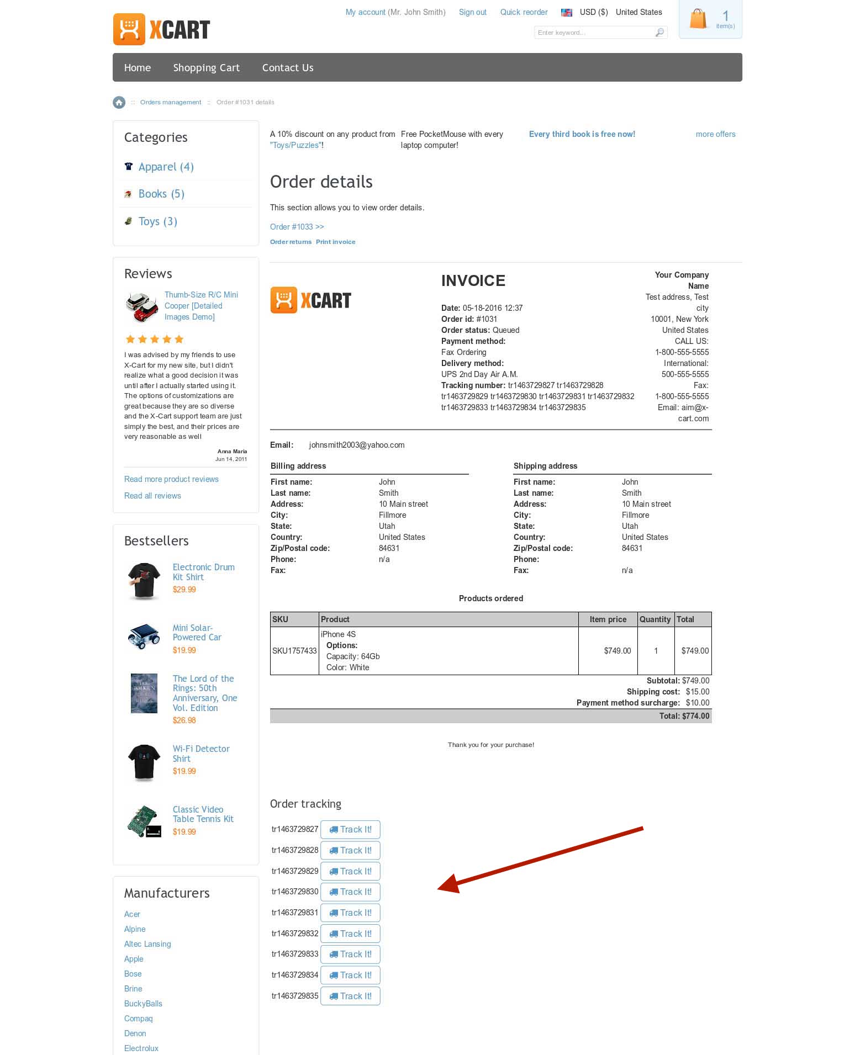Click the five-star review rating

click(154, 340)
